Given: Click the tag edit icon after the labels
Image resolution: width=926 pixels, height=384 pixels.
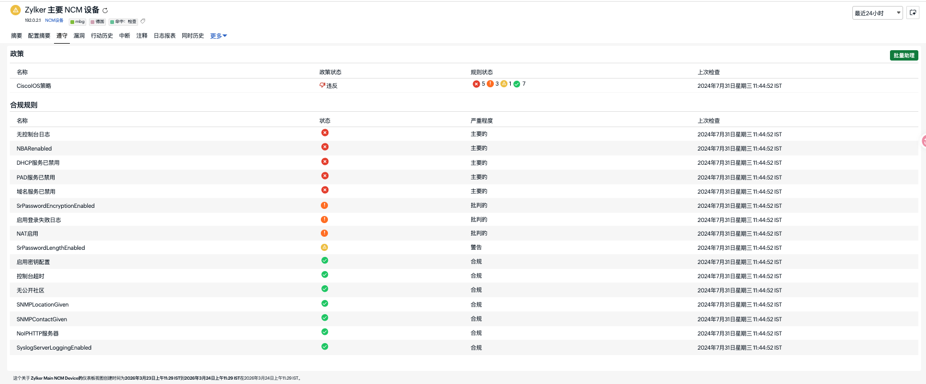Looking at the screenshot, I should coord(143,21).
